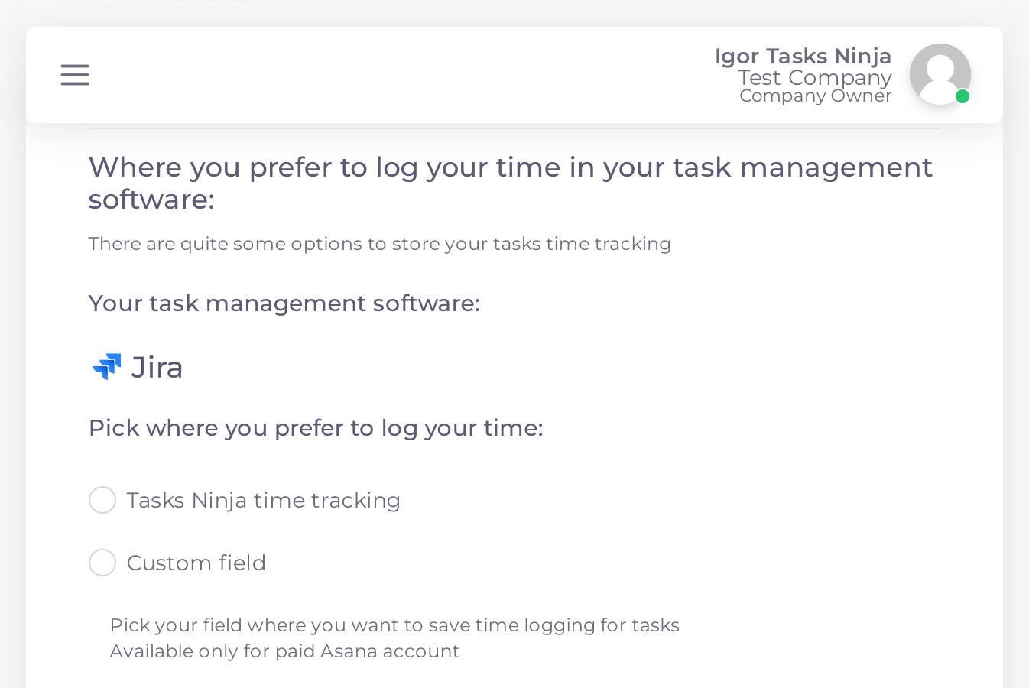Click the Jira logo icon
This screenshot has height=688, width=1029.
tap(106, 367)
